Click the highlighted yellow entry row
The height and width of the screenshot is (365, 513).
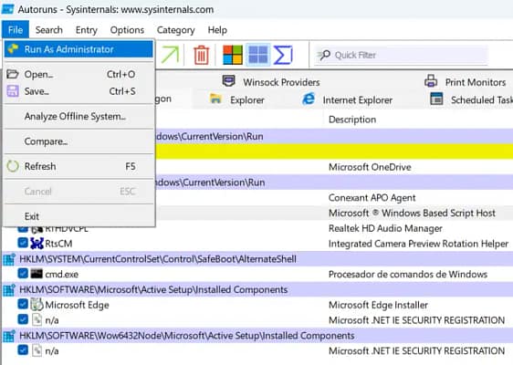[334, 151]
